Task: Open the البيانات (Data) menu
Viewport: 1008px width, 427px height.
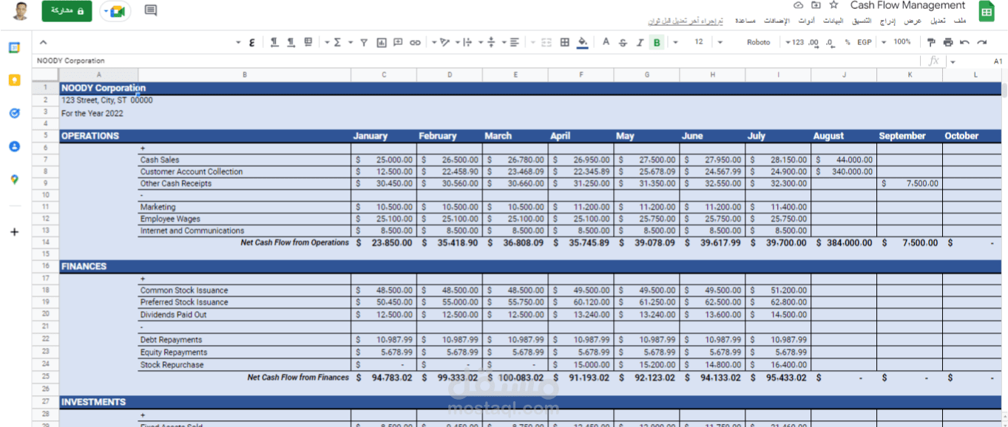Action: [833, 21]
